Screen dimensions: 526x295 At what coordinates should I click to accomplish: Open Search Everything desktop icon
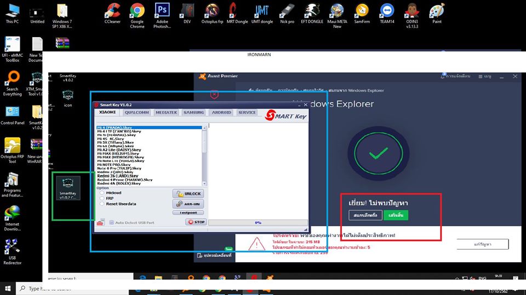12,83
